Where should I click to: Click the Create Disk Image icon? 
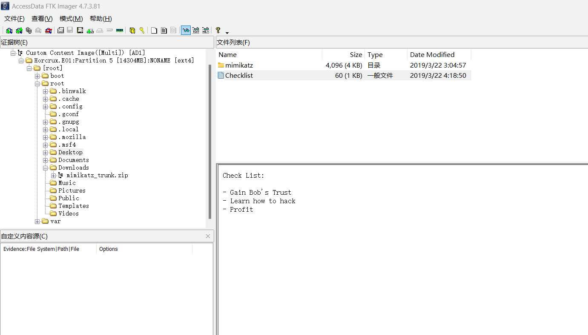tap(60, 30)
